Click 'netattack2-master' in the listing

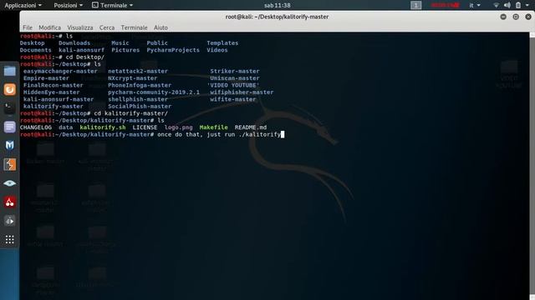138,71
